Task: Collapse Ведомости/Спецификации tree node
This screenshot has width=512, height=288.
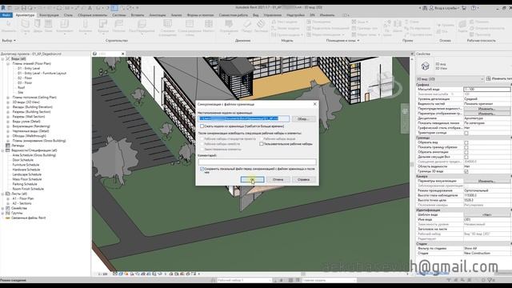Action: 2,150
